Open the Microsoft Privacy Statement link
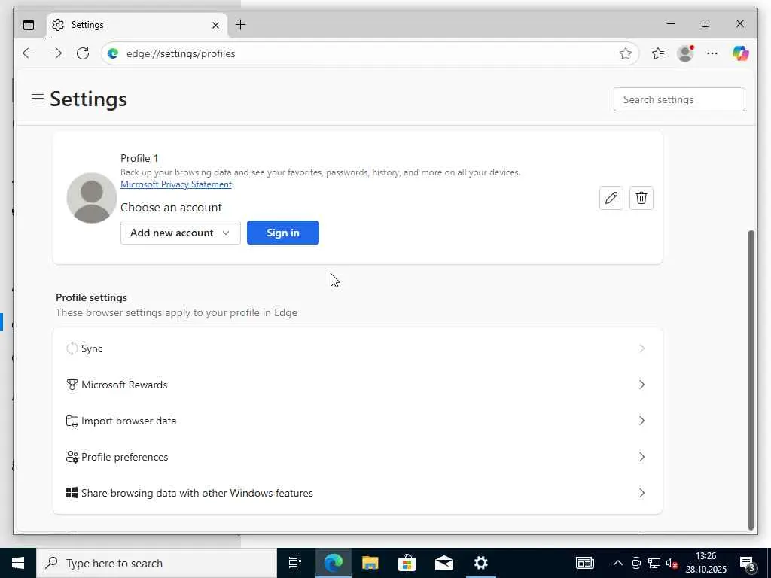The image size is (771, 578). (176, 184)
